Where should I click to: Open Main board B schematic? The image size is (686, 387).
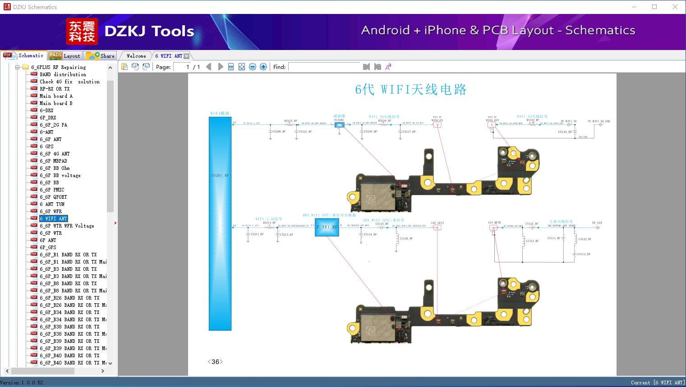(56, 103)
